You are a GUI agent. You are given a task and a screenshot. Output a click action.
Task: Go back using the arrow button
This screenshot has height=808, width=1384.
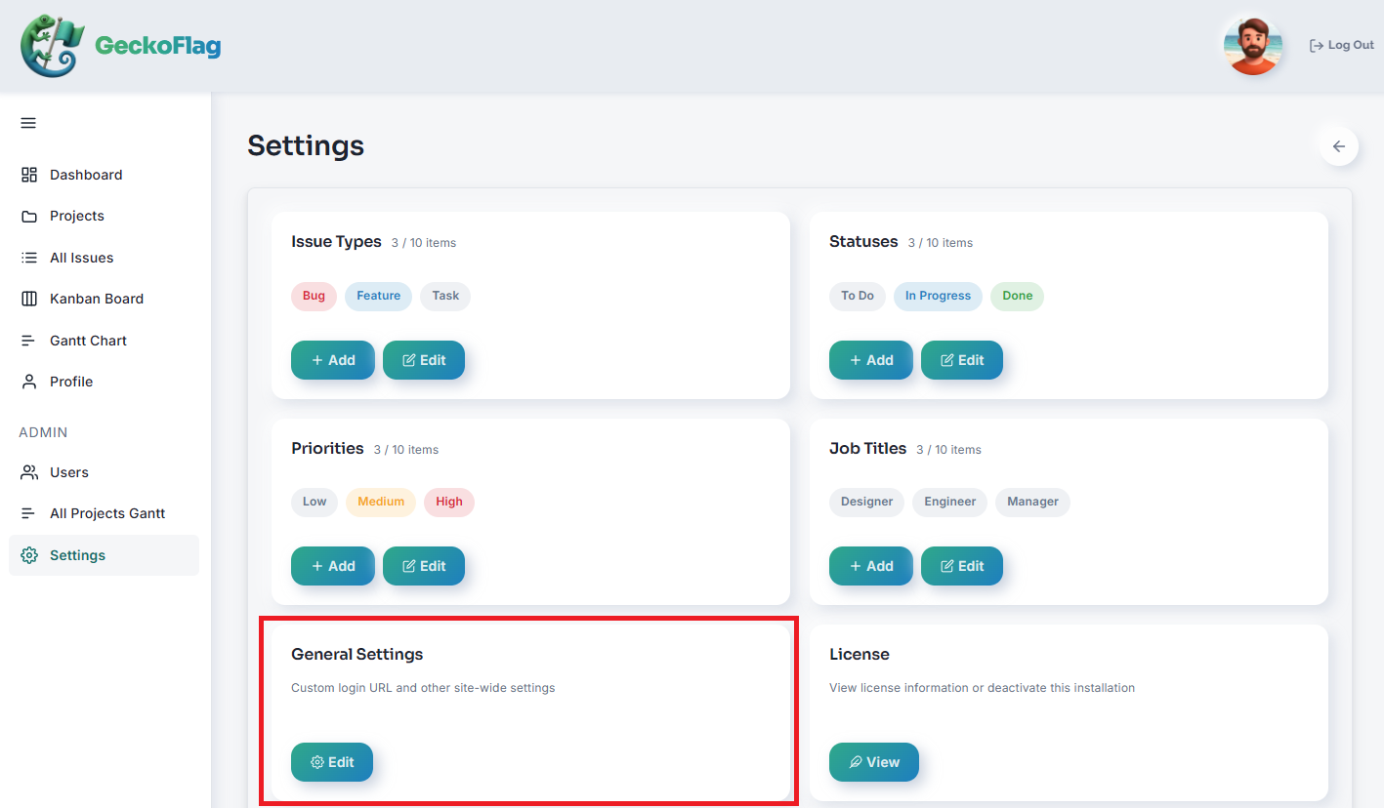(1338, 146)
